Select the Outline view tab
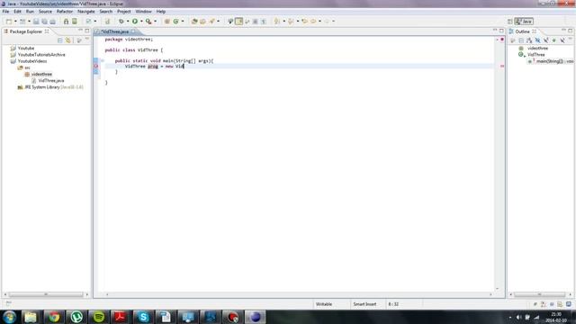The image size is (576, 324). tap(522, 31)
